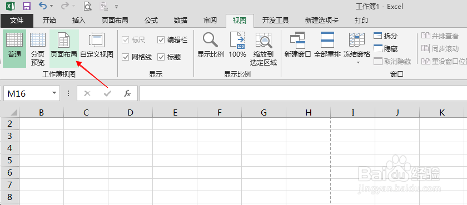Select column I header
This screenshot has width=467, height=205.
352,112
